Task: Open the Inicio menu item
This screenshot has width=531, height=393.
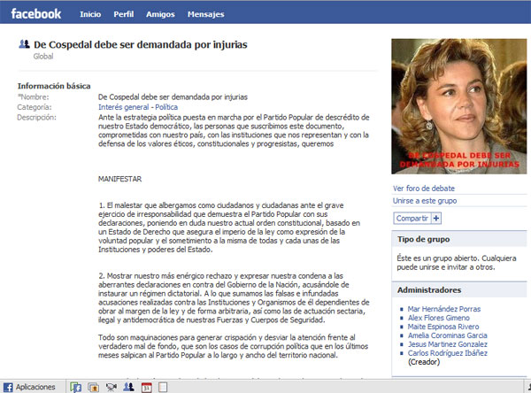Action: coord(90,14)
